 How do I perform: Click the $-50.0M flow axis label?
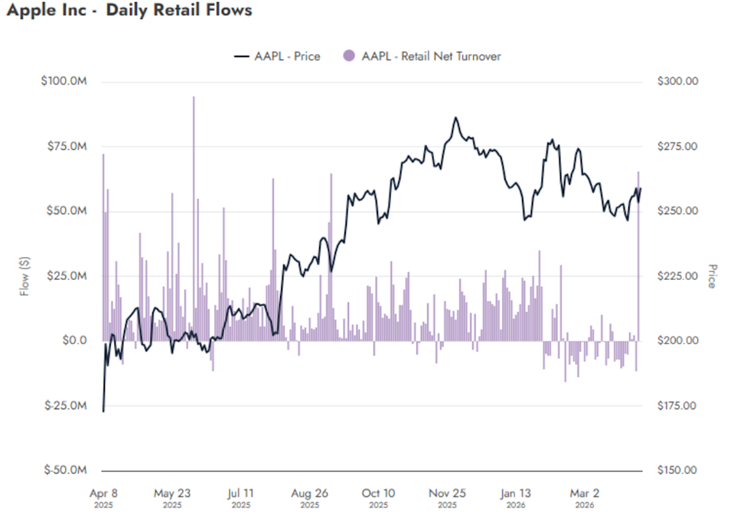coord(64,470)
